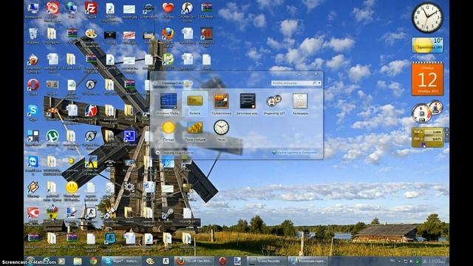Open the FileZilla desktop shortcut

click(x=90, y=10)
